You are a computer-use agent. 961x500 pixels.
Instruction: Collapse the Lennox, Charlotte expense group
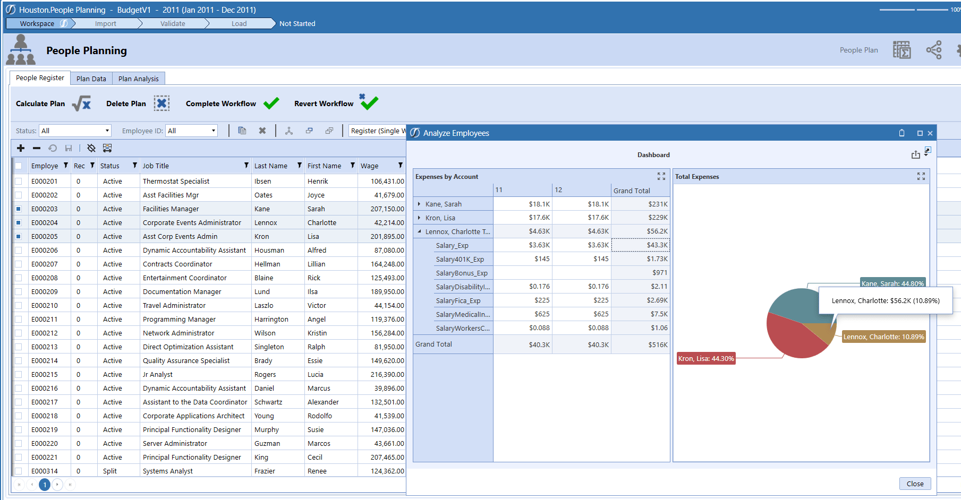click(x=420, y=231)
